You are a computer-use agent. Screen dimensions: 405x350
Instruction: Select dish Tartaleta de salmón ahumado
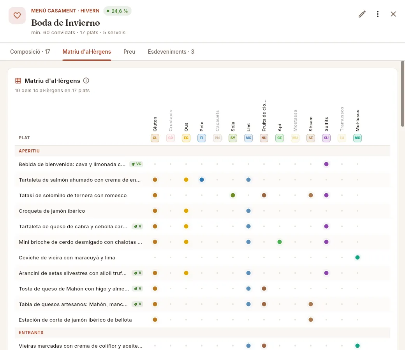(80, 180)
